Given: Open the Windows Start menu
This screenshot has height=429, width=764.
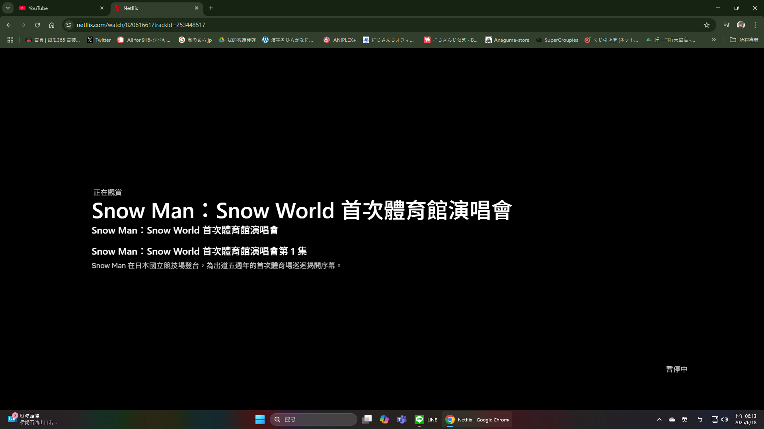Looking at the screenshot, I should 260,419.
